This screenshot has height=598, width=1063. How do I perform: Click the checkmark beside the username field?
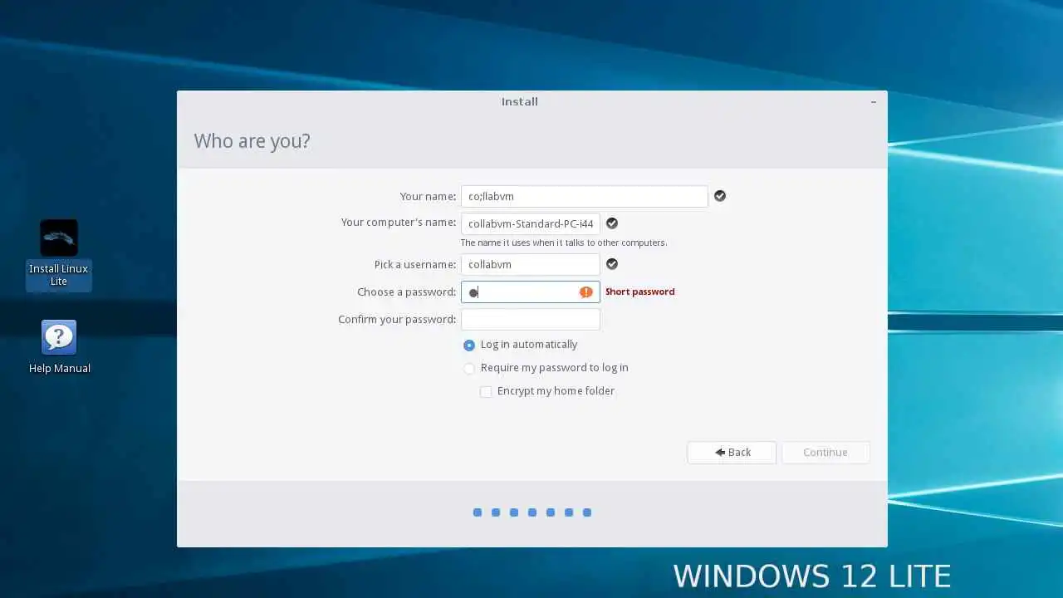pos(612,264)
